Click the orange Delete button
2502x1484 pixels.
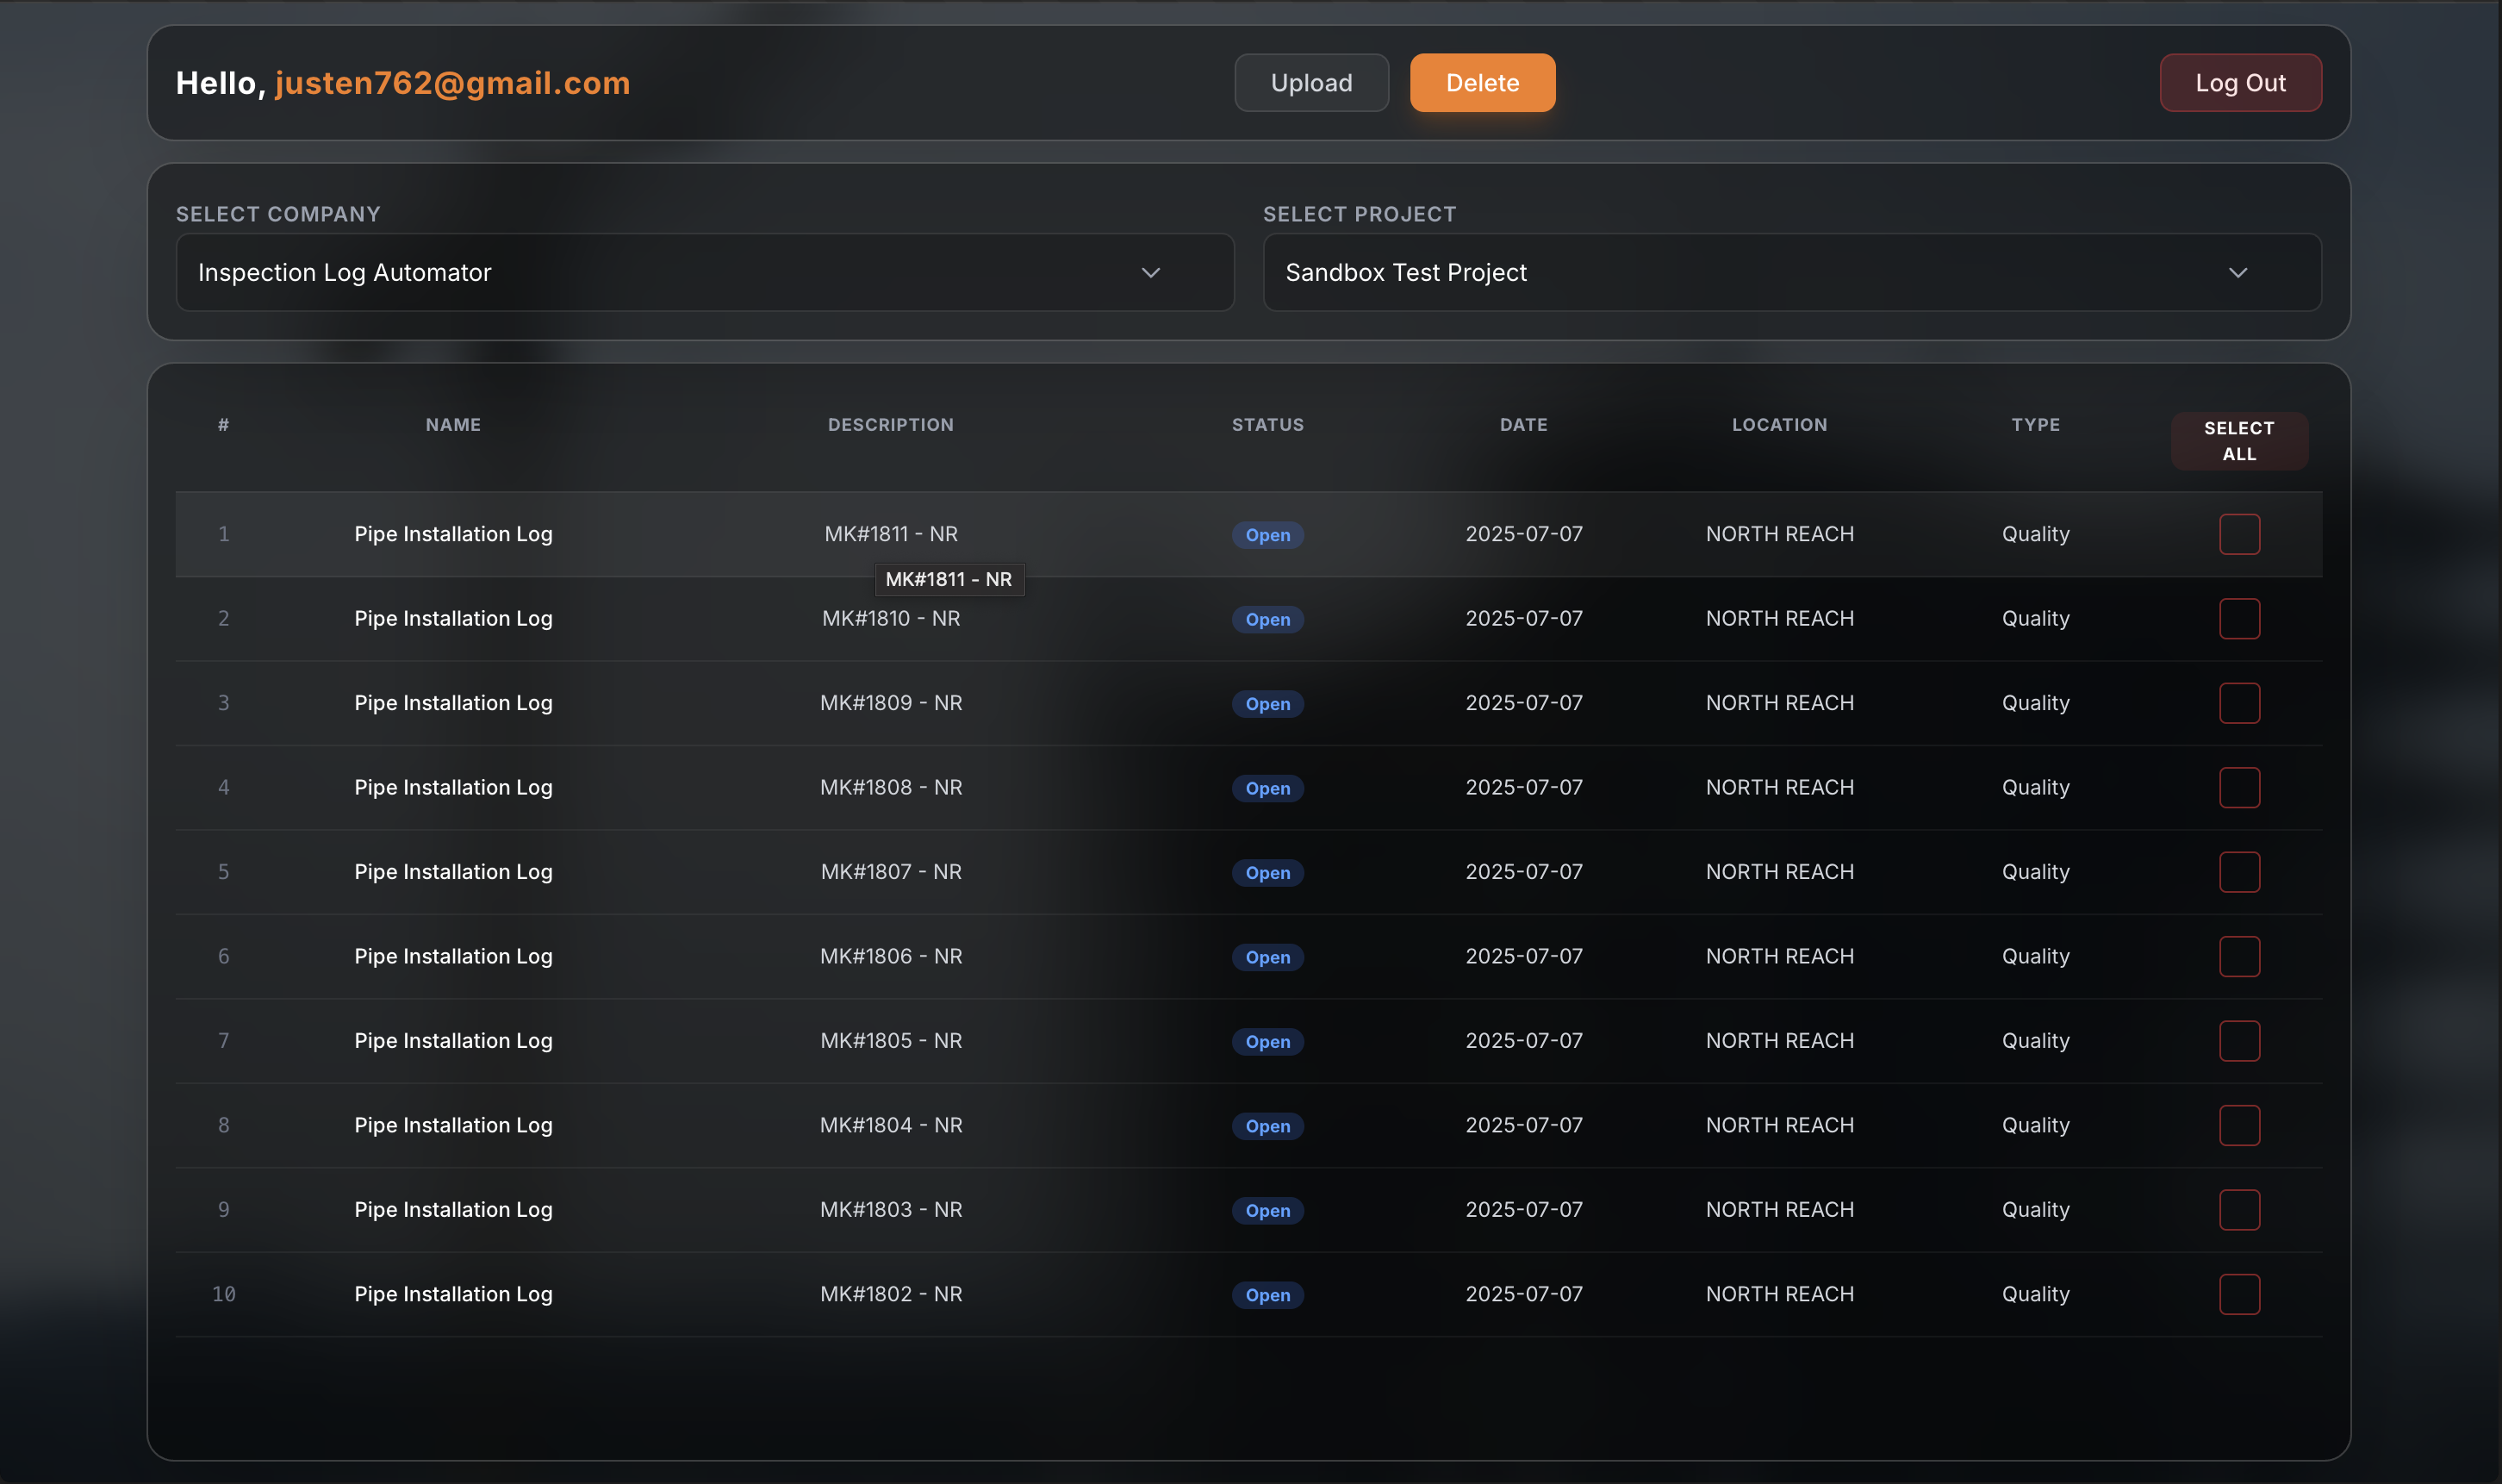click(1483, 83)
